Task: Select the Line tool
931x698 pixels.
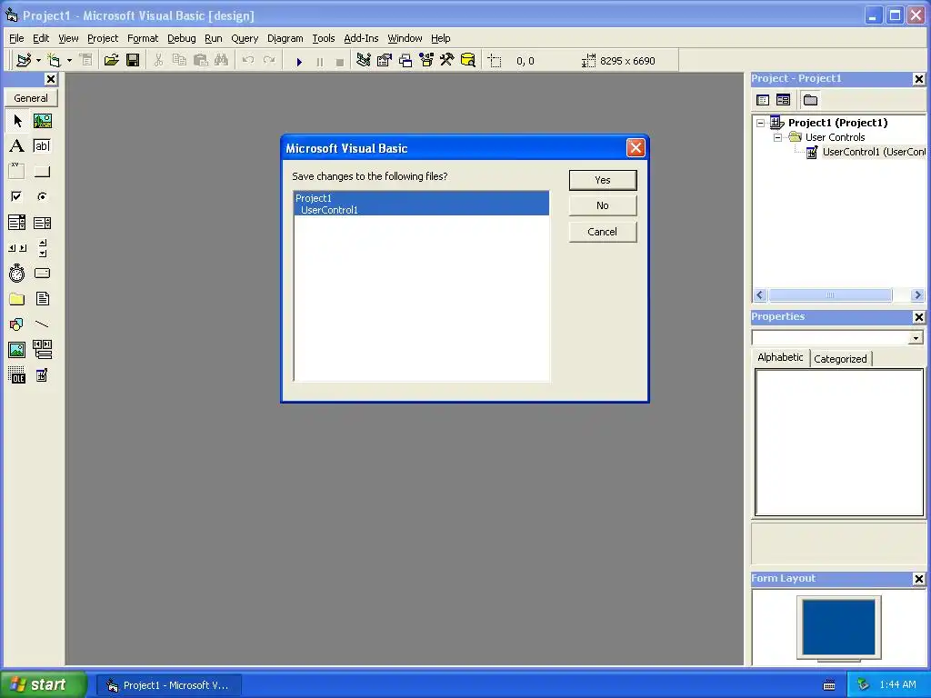Action: coord(42,324)
